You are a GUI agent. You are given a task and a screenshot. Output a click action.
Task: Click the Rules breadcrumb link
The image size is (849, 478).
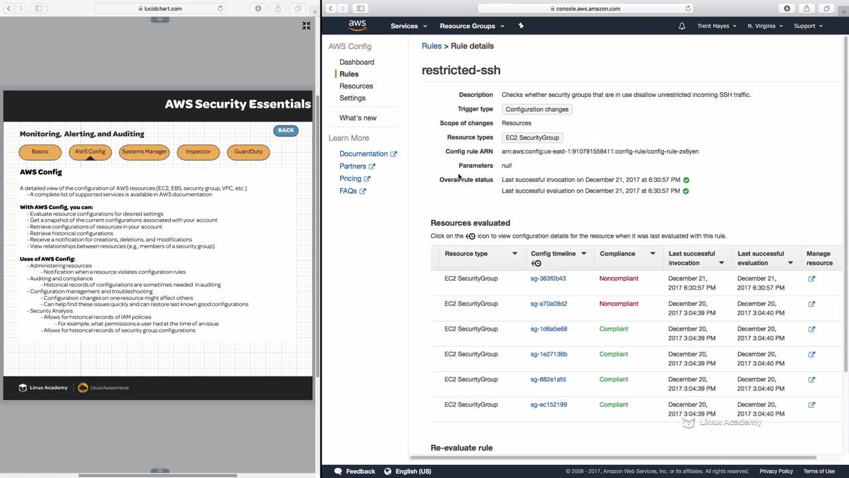[431, 46]
